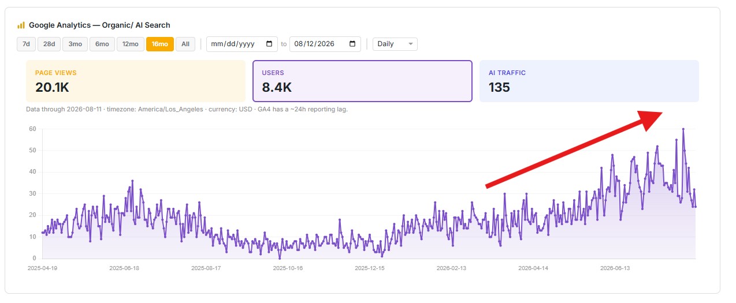This screenshot has height=303, width=736.
Task: Open the start date calendar picker icon
Action: (269, 44)
